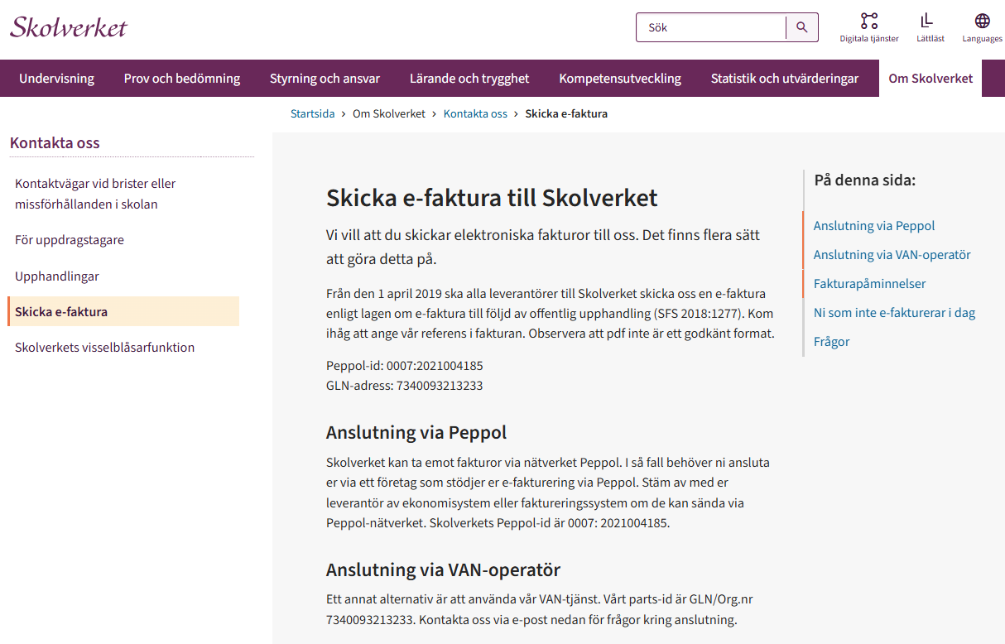The image size is (1005, 644).
Task: Open the Kompetensutveckling menu
Action: pos(620,79)
